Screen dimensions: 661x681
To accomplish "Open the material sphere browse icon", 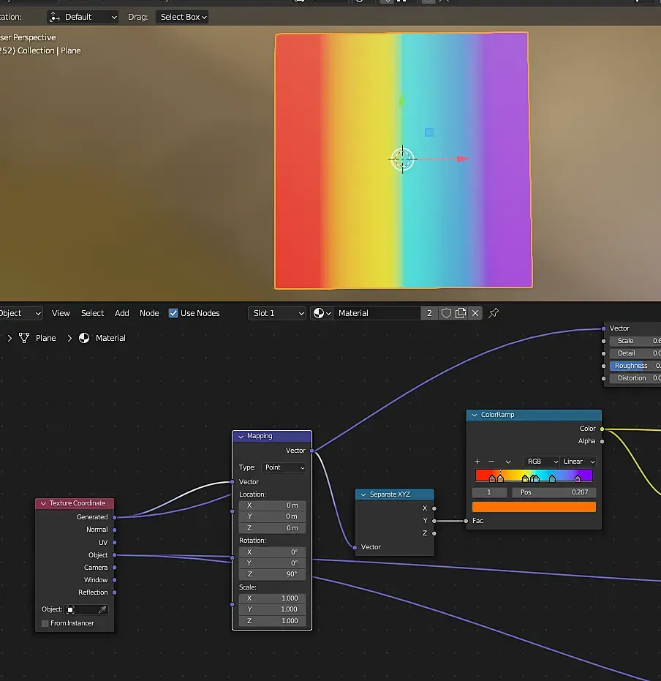I will click(322, 313).
